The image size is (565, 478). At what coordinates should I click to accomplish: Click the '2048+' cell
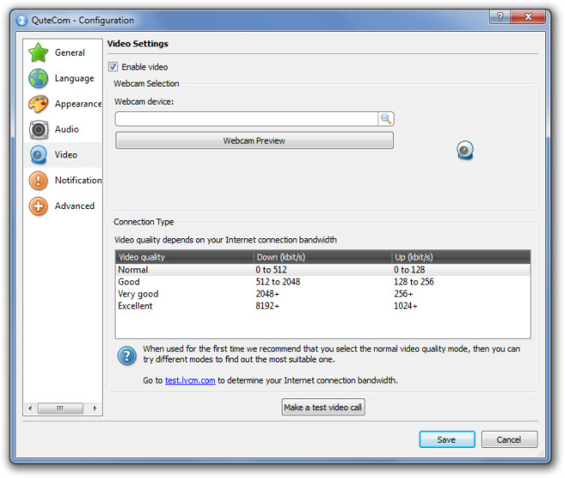(267, 294)
